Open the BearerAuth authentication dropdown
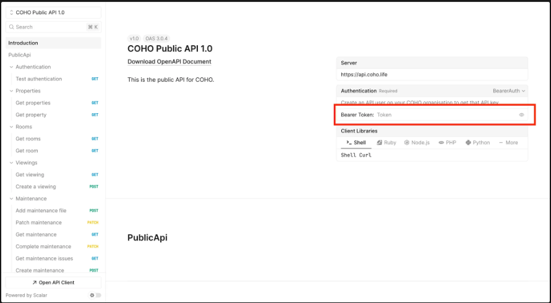This screenshot has width=551, height=303. (509, 91)
